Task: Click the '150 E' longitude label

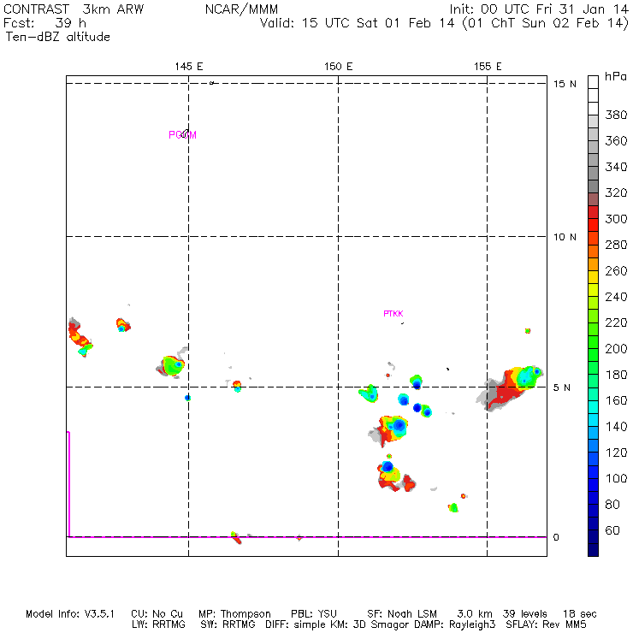Action: pos(338,67)
